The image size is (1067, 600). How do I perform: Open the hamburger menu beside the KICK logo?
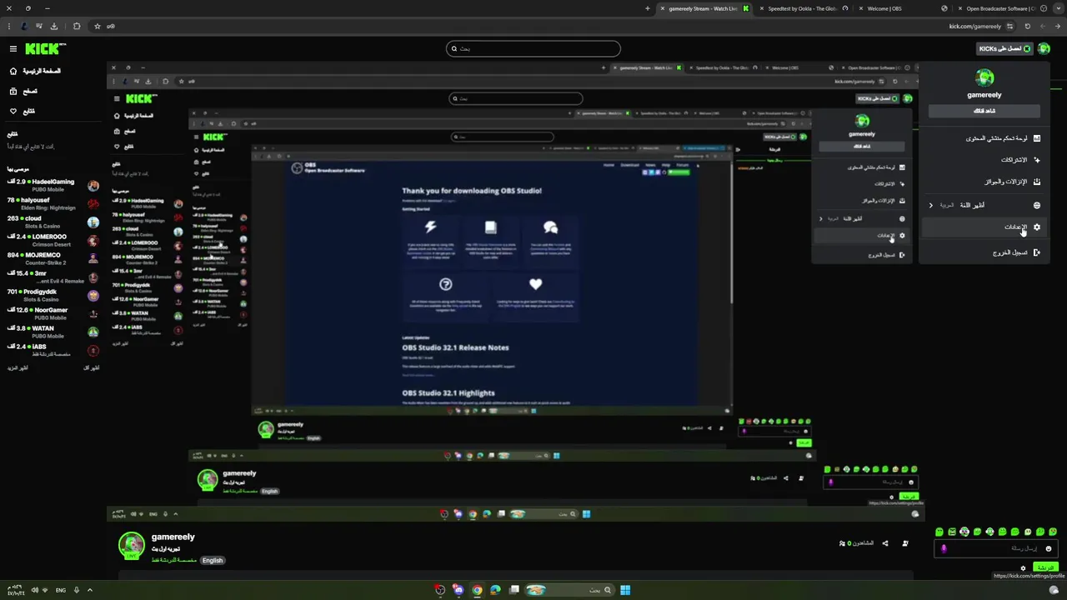pos(13,49)
